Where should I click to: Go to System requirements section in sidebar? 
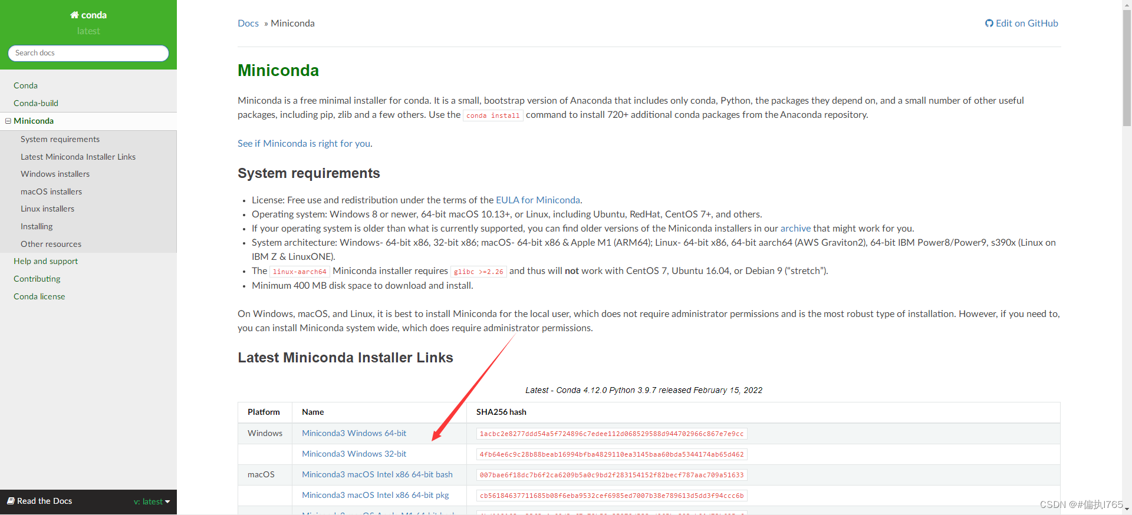(60, 139)
